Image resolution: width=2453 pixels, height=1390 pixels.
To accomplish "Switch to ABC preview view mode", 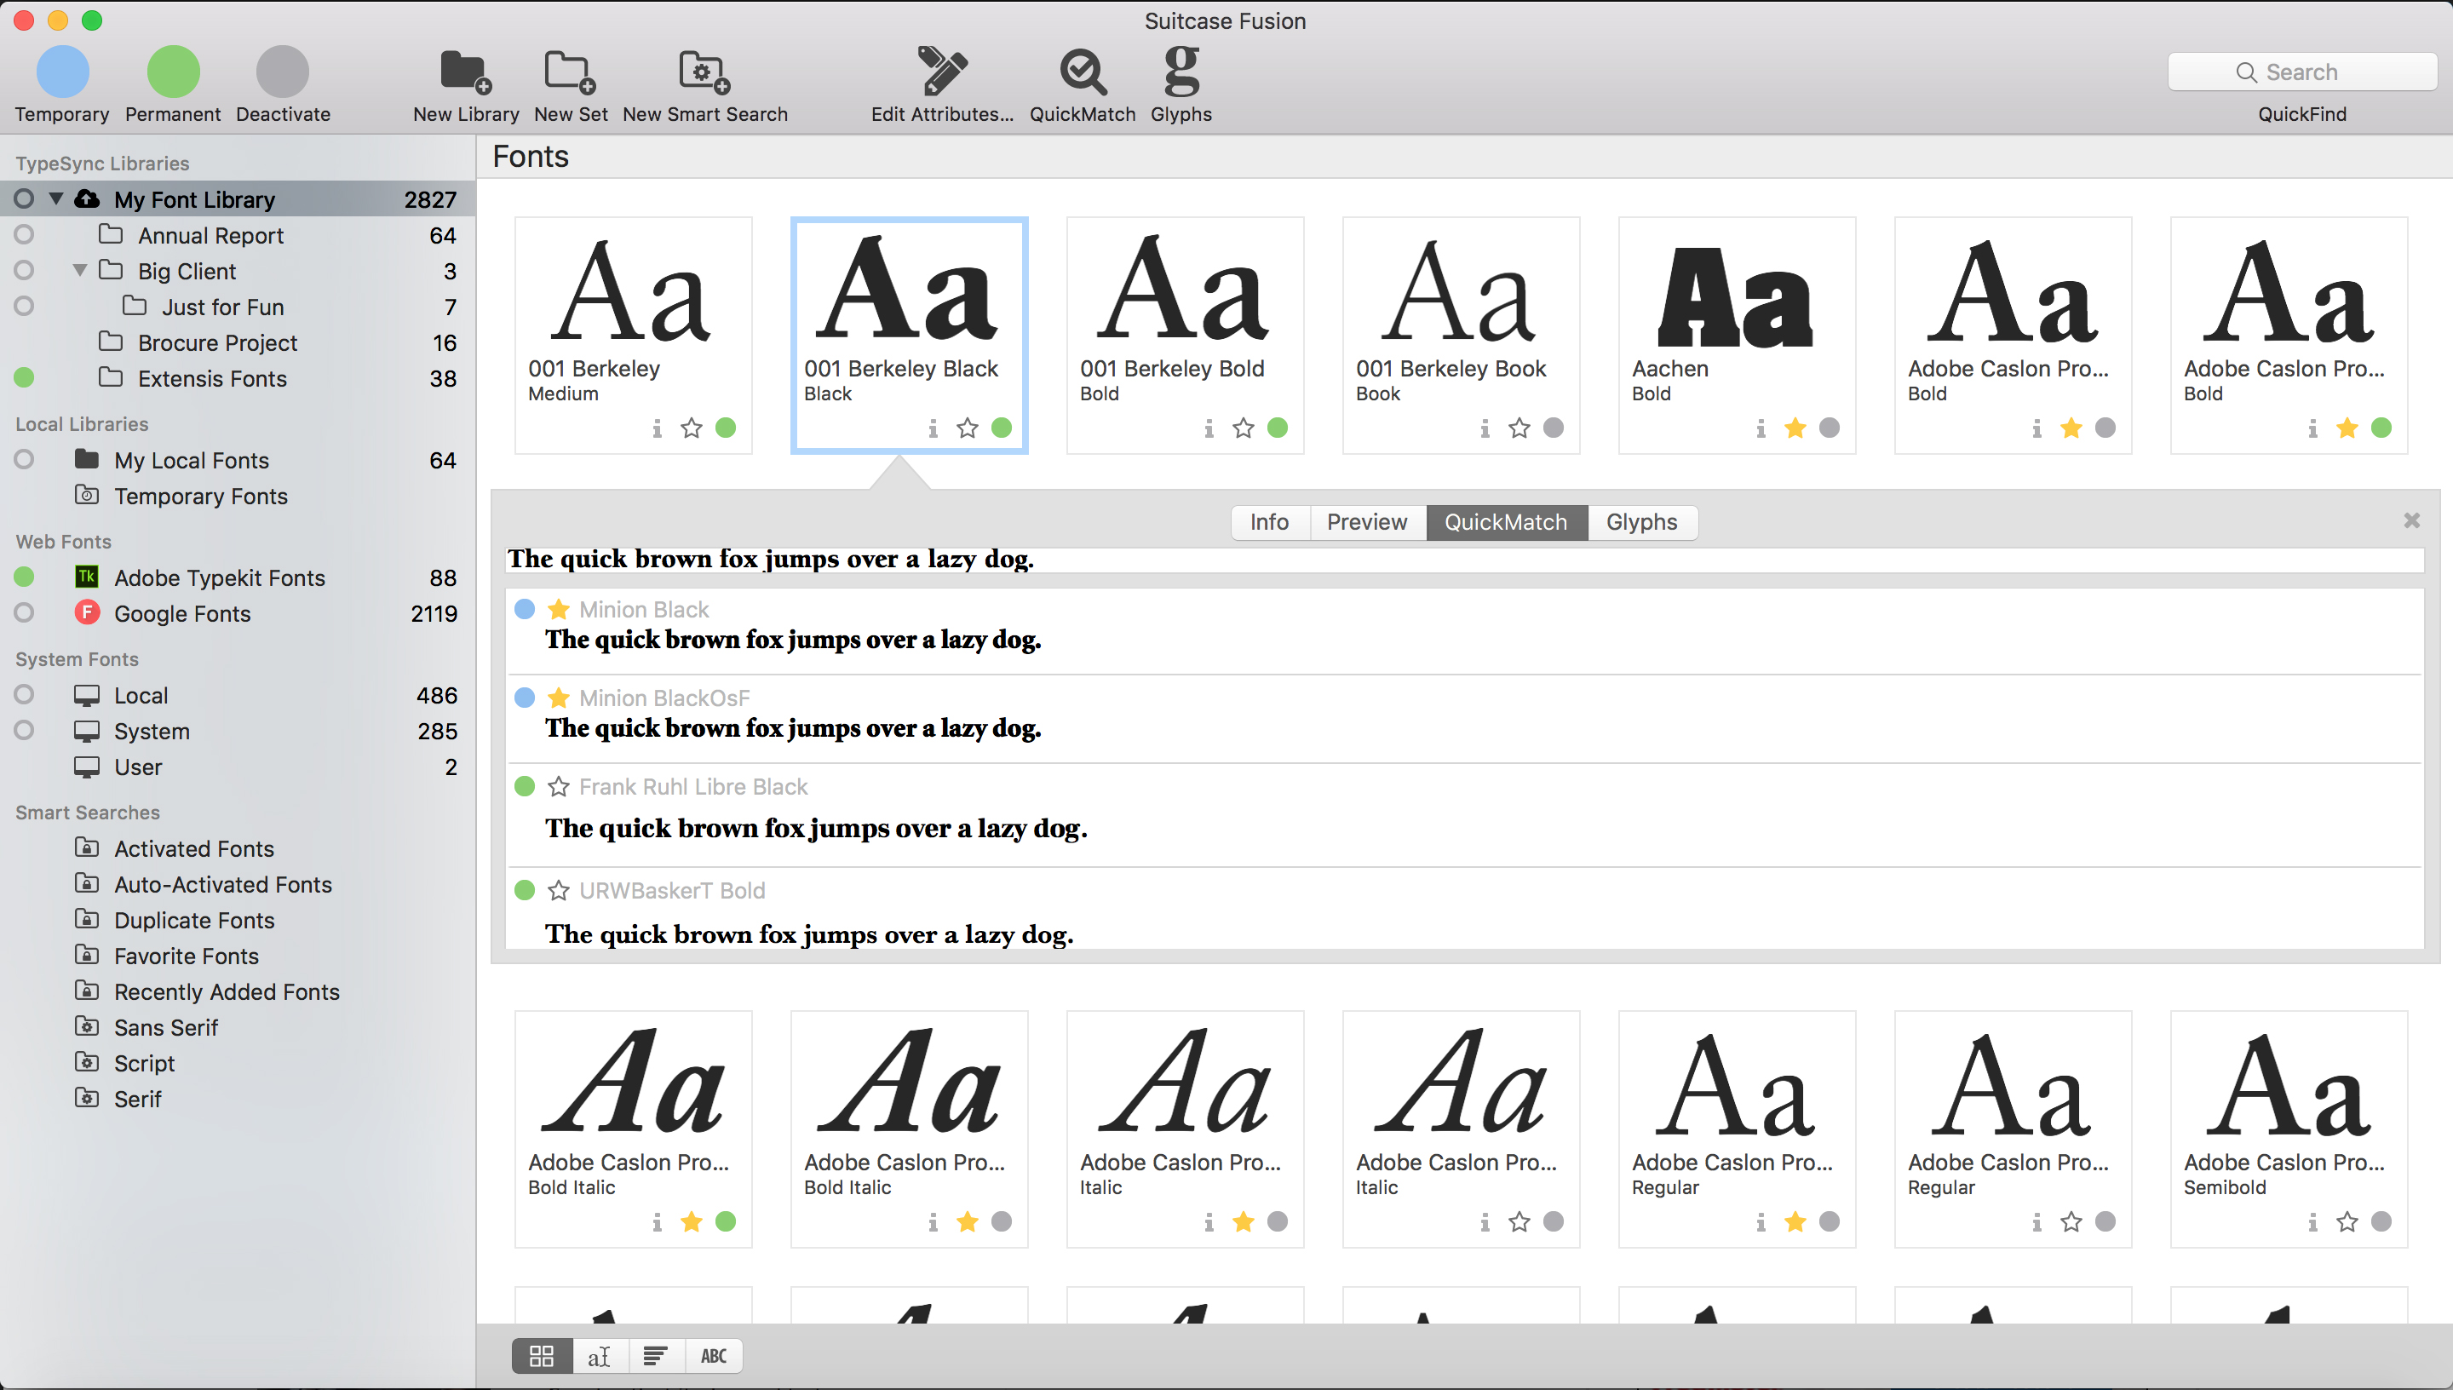I will (713, 1356).
